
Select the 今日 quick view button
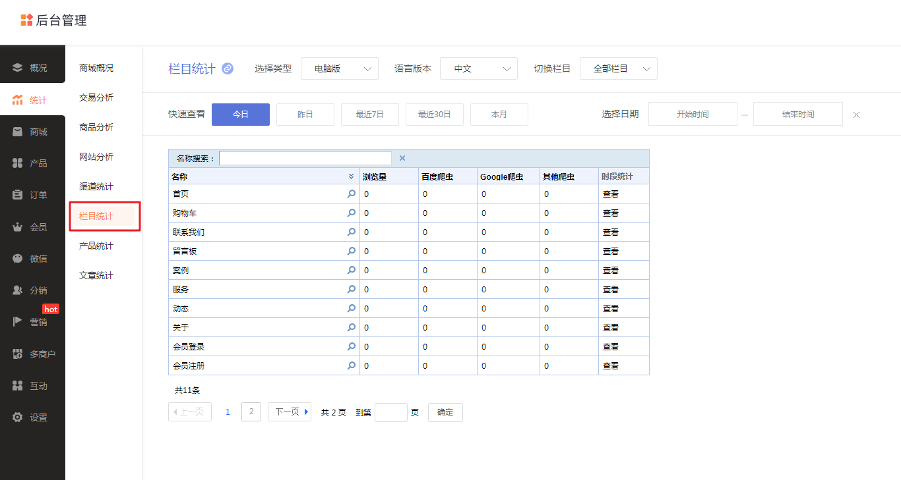pos(241,115)
